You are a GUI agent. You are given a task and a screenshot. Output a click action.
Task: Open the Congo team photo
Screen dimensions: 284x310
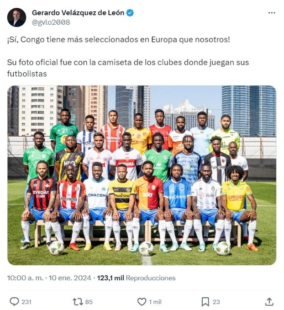point(142,175)
